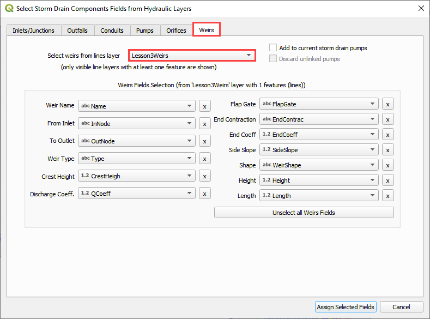This screenshot has height=319, width=430.
Task: Open the Discharge Coeff. QCoeff dropdown
Action: [x=136, y=193]
